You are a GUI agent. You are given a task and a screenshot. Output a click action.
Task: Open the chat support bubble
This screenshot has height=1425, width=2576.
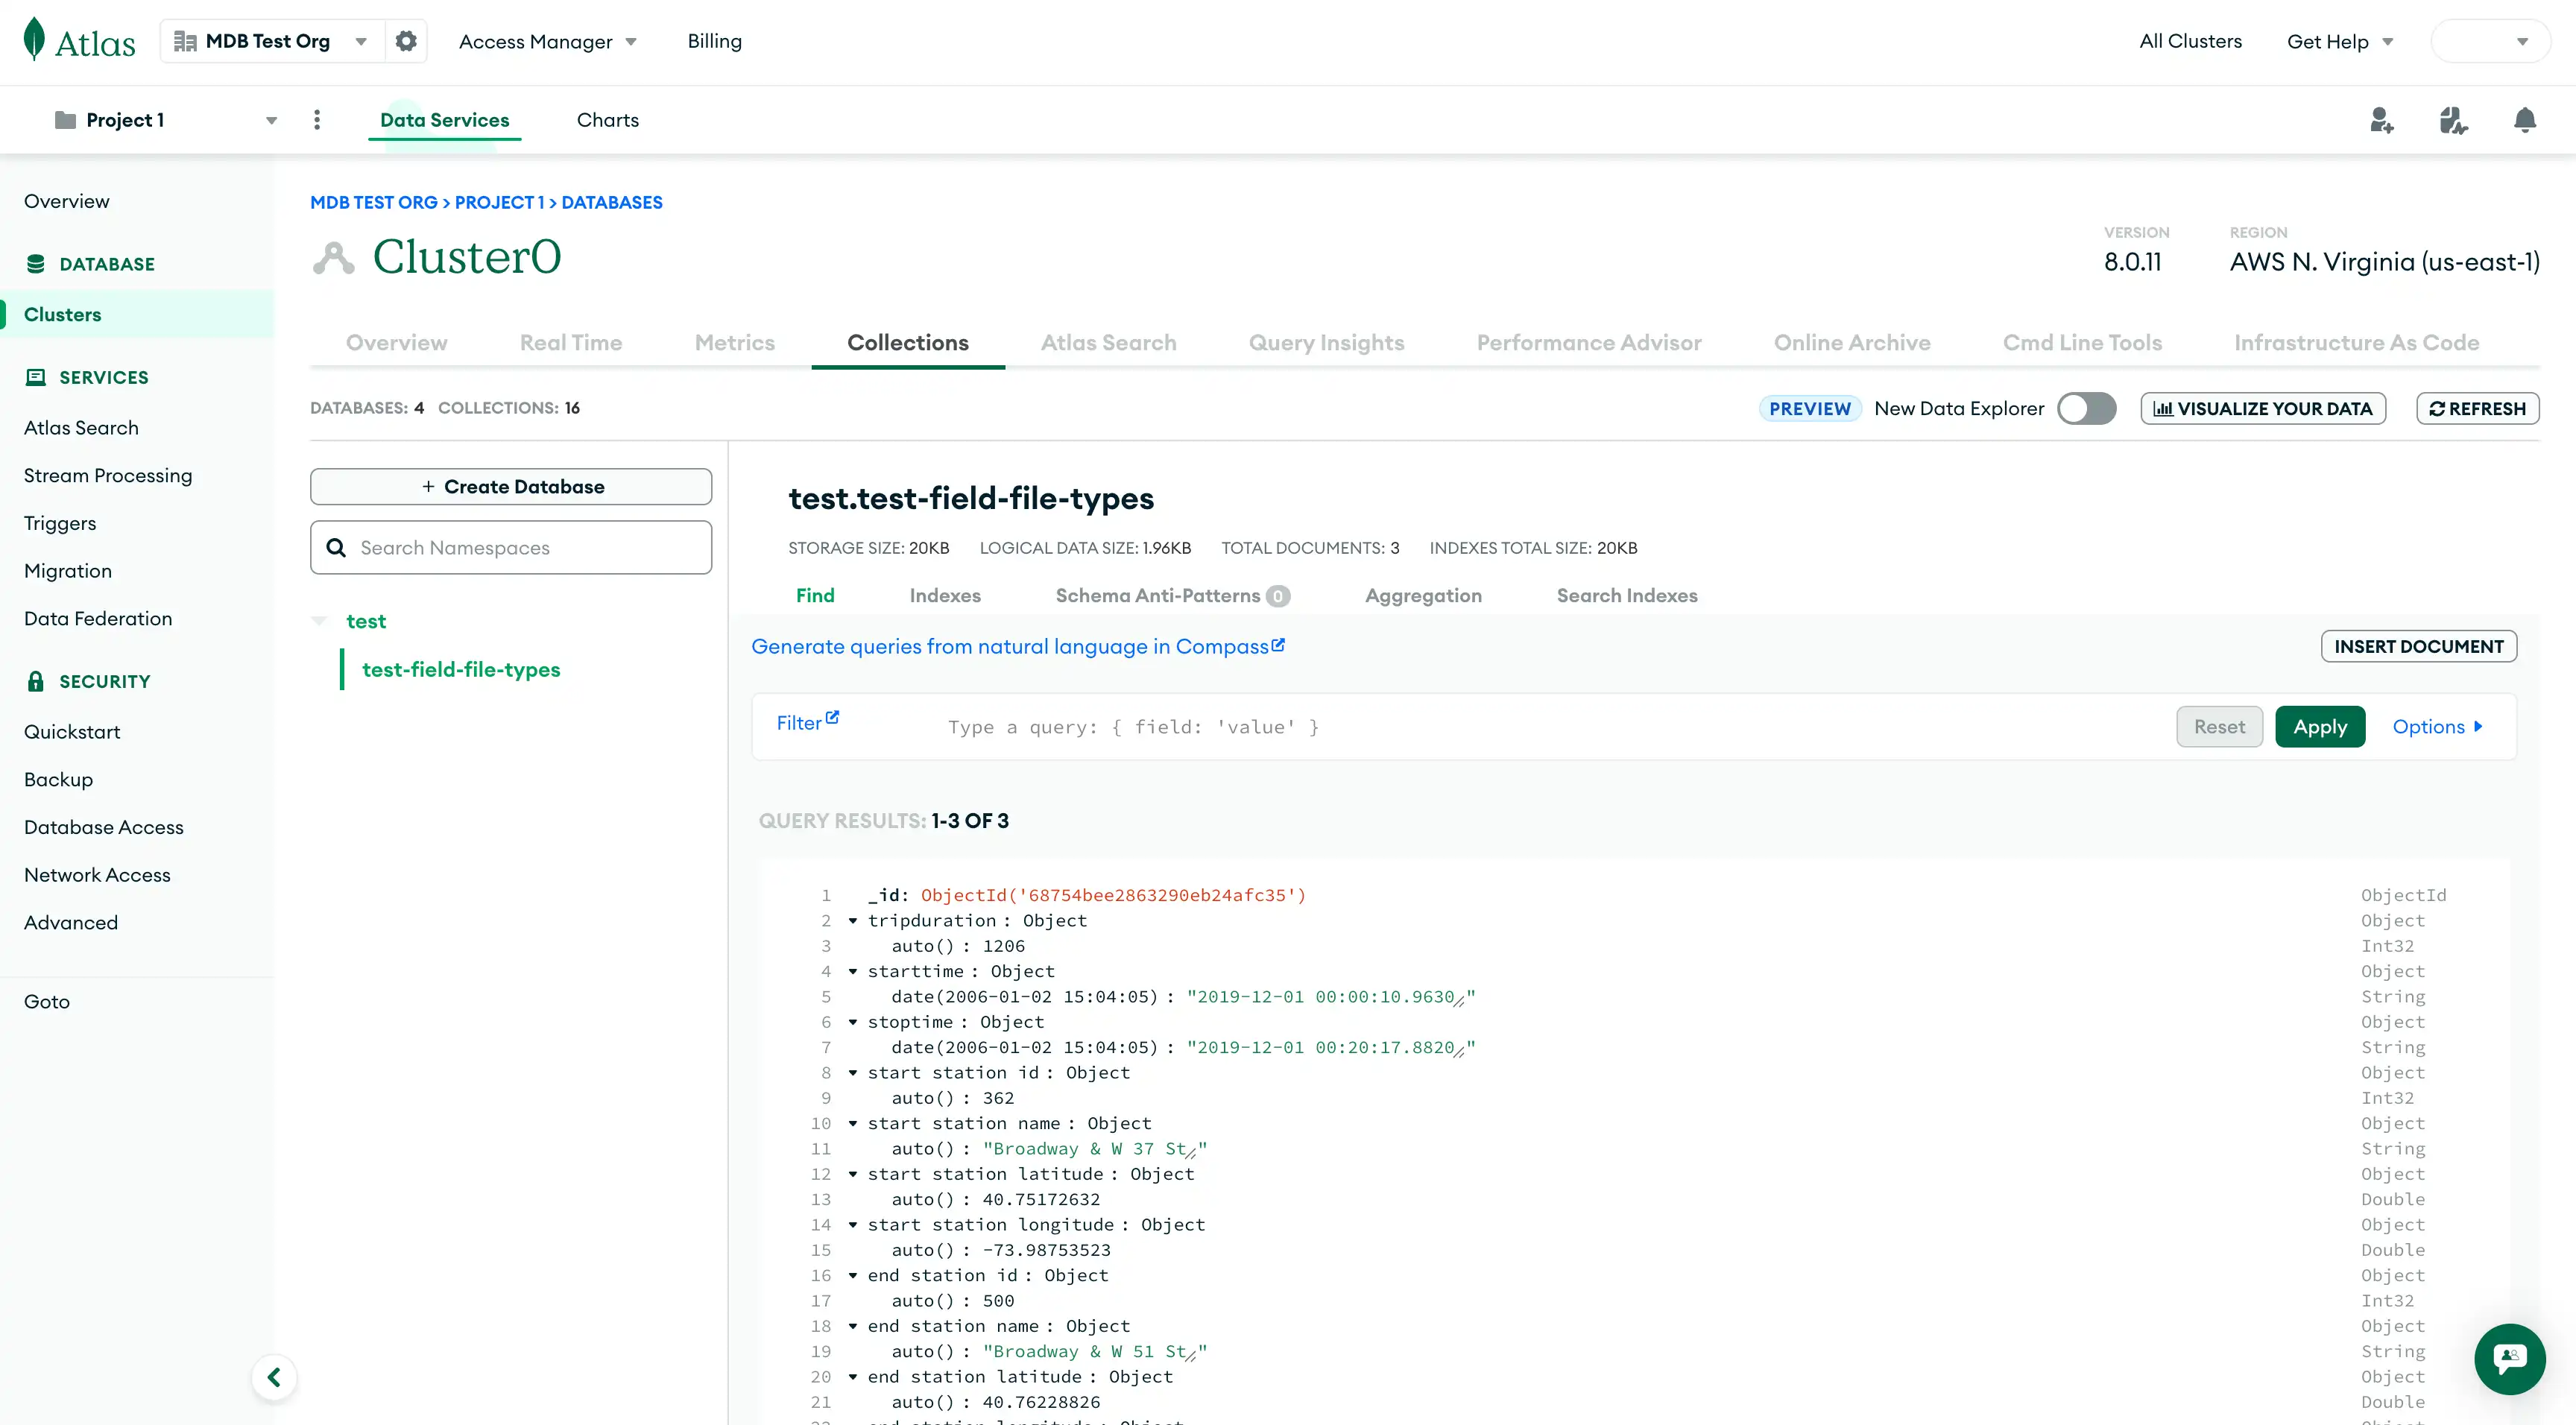(x=2510, y=1359)
